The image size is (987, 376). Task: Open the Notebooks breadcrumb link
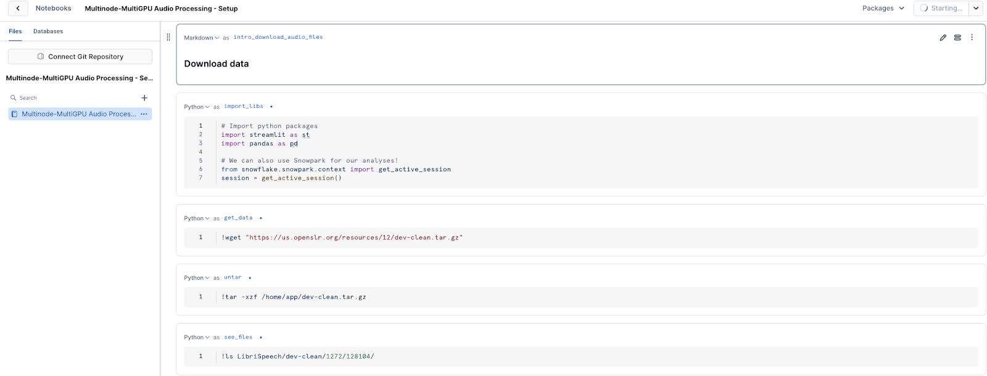tap(53, 8)
